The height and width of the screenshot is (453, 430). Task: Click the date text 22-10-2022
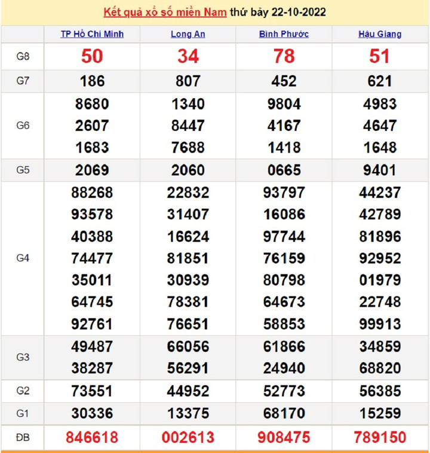pos(297,12)
